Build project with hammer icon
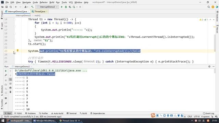The height and width of the screenshot is (123, 219). point(32,7)
